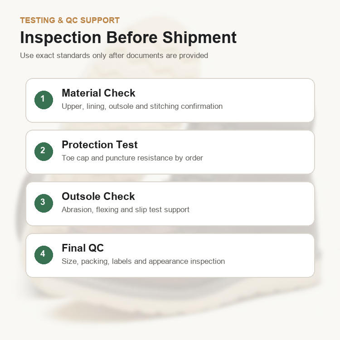Viewport: 340px width, 340px height.
Task: Click the toe cap and puncture description
Action: (132, 158)
